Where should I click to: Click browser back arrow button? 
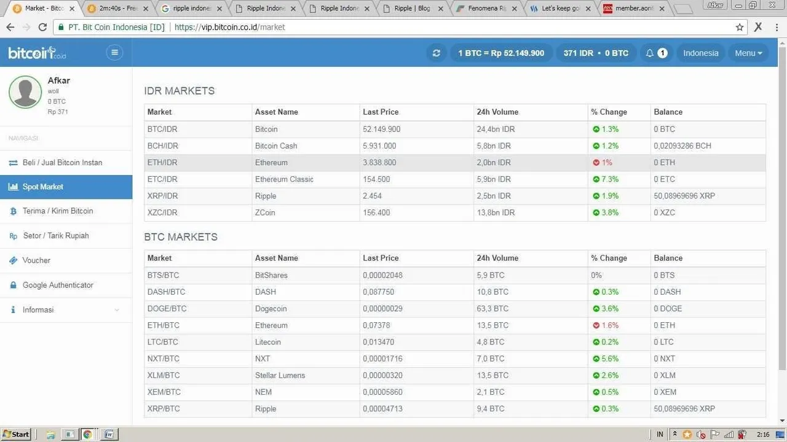(10, 27)
